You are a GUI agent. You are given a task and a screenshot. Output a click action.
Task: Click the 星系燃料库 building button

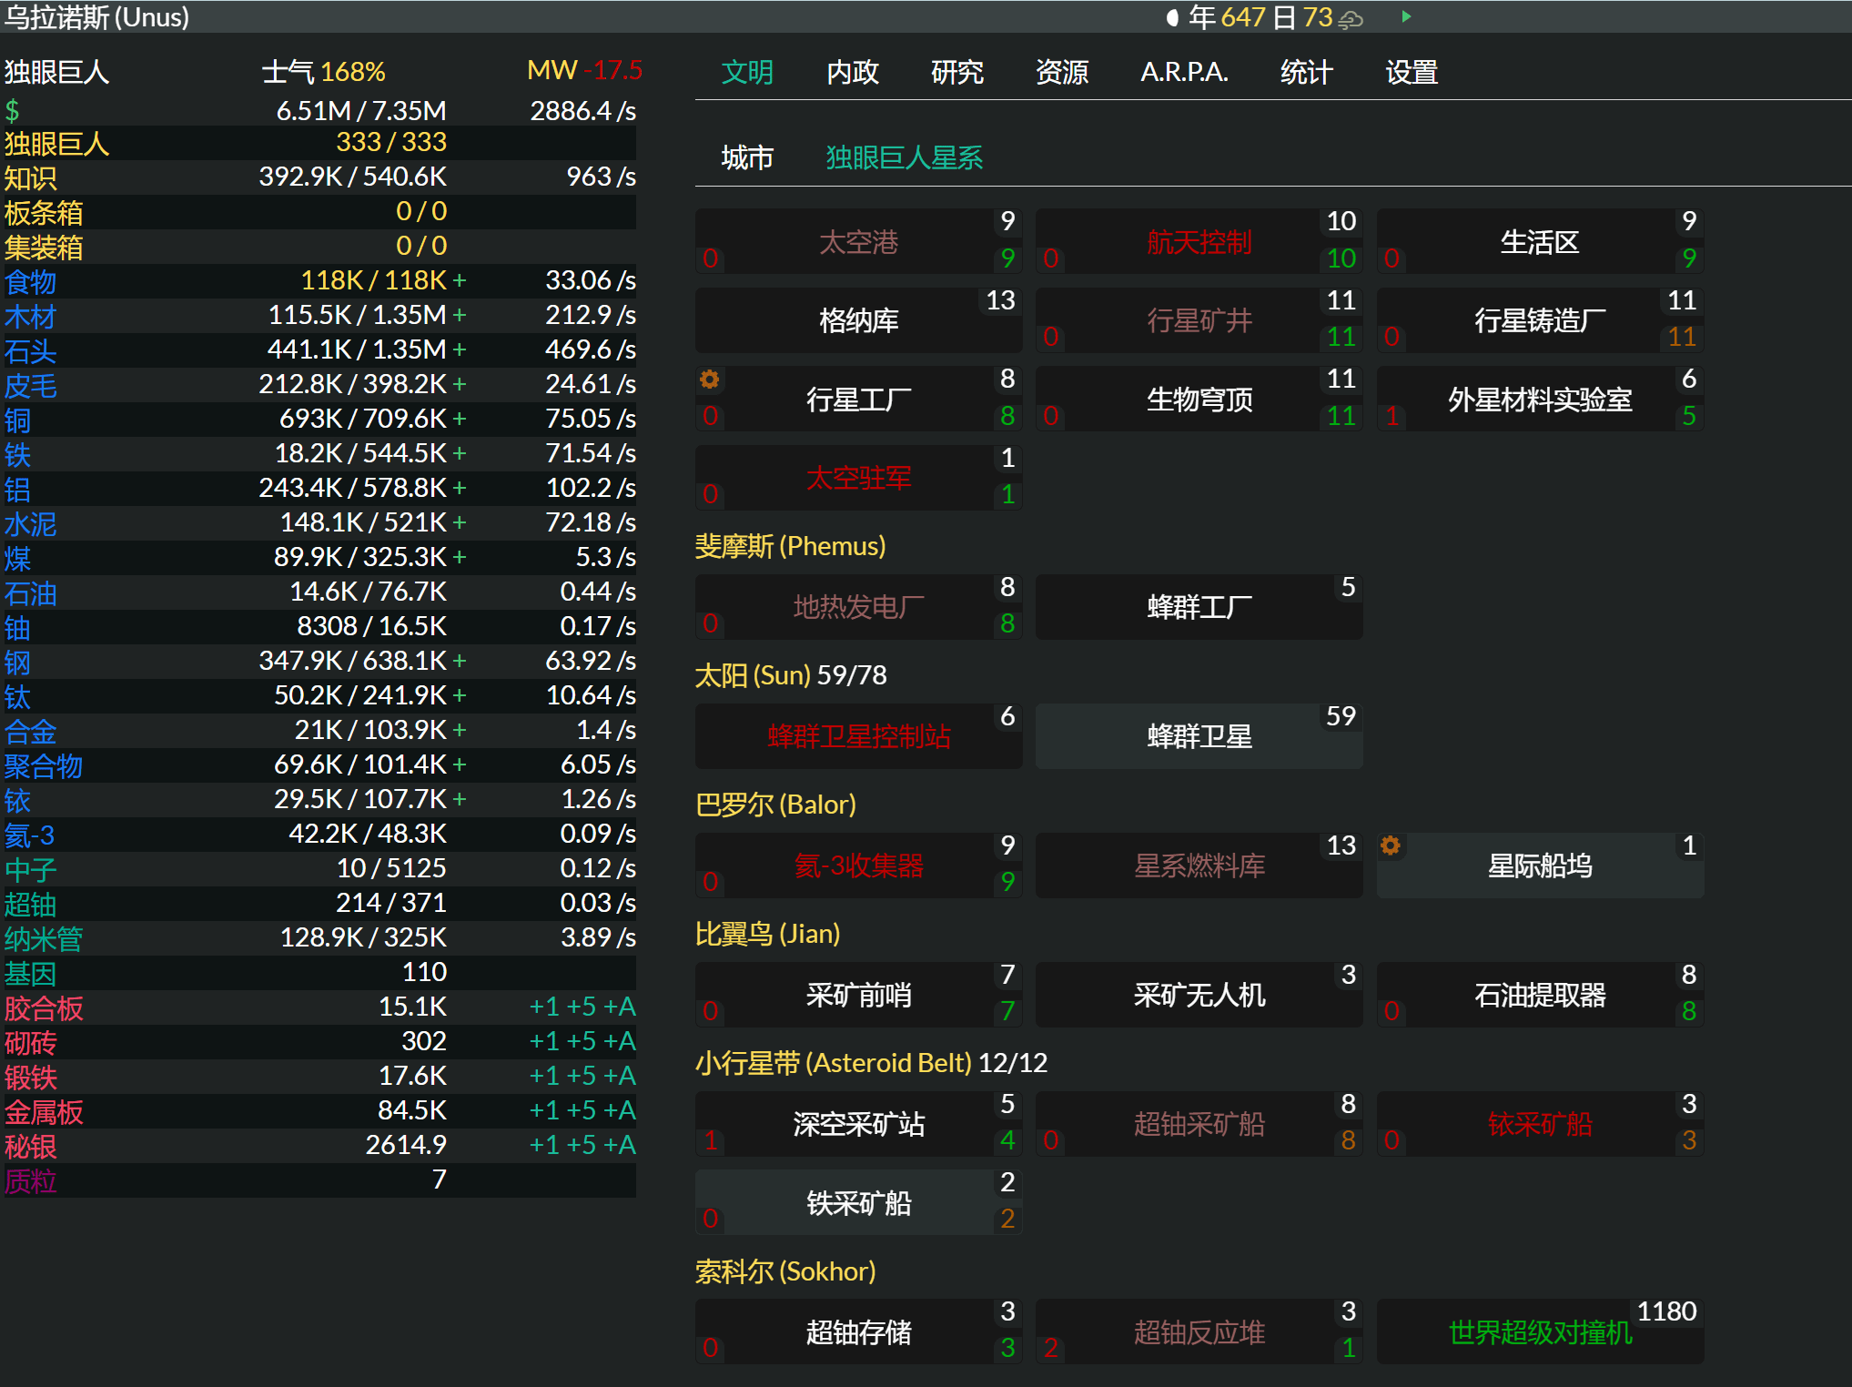[x=1199, y=866]
